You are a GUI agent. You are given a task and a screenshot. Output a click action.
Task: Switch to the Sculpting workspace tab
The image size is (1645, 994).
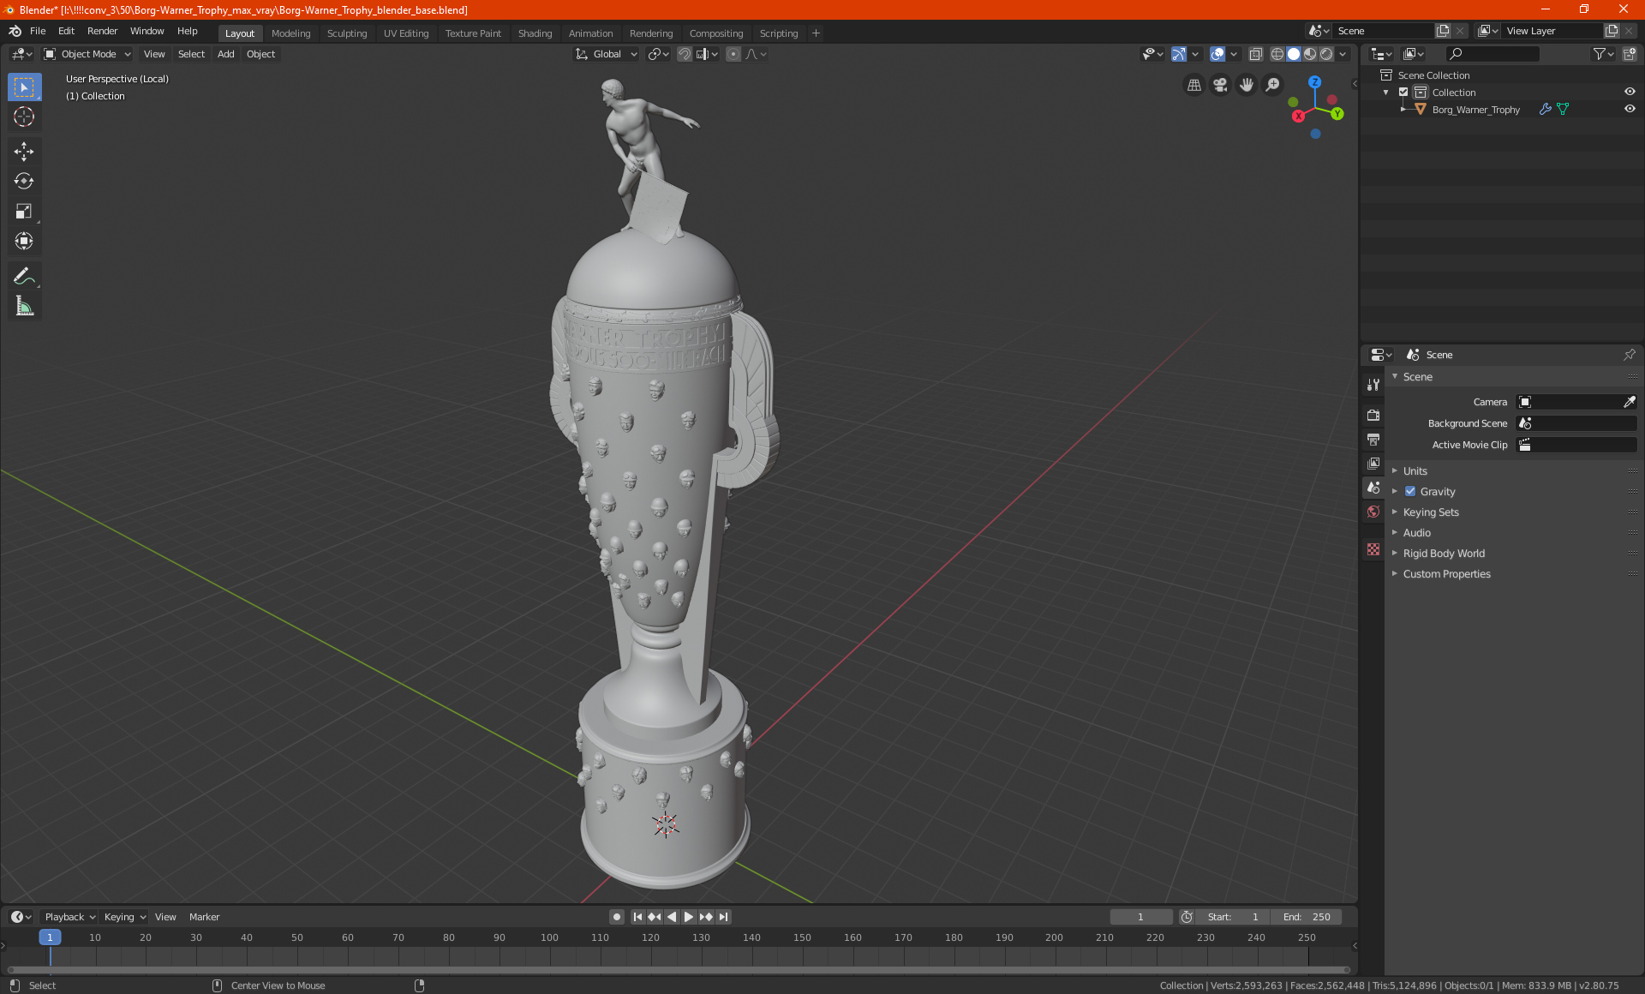click(x=346, y=33)
